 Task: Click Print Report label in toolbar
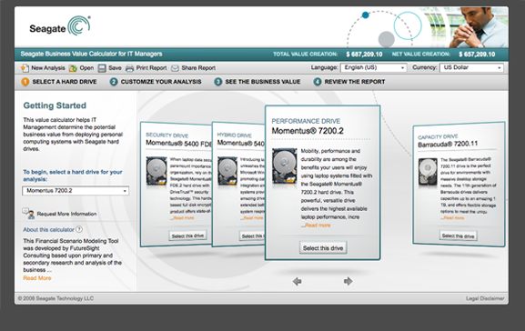[151, 68]
